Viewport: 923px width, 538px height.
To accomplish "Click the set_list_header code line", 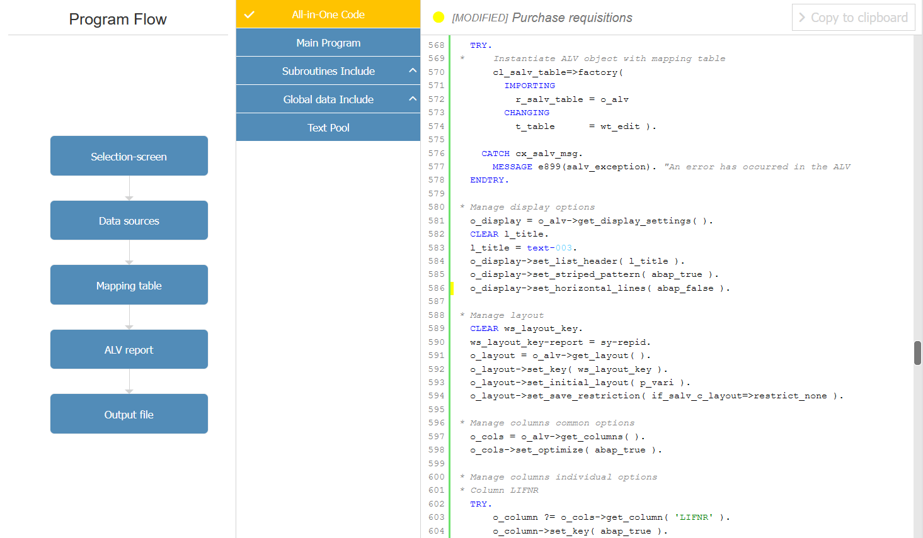I will pyautogui.click(x=577, y=261).
